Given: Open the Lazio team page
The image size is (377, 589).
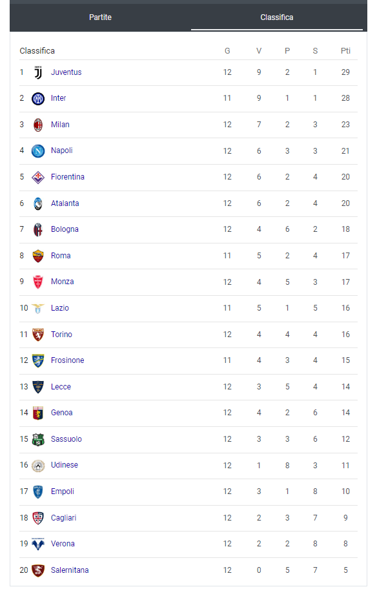Looking at the screenshot, I should [x=59, y=308].
